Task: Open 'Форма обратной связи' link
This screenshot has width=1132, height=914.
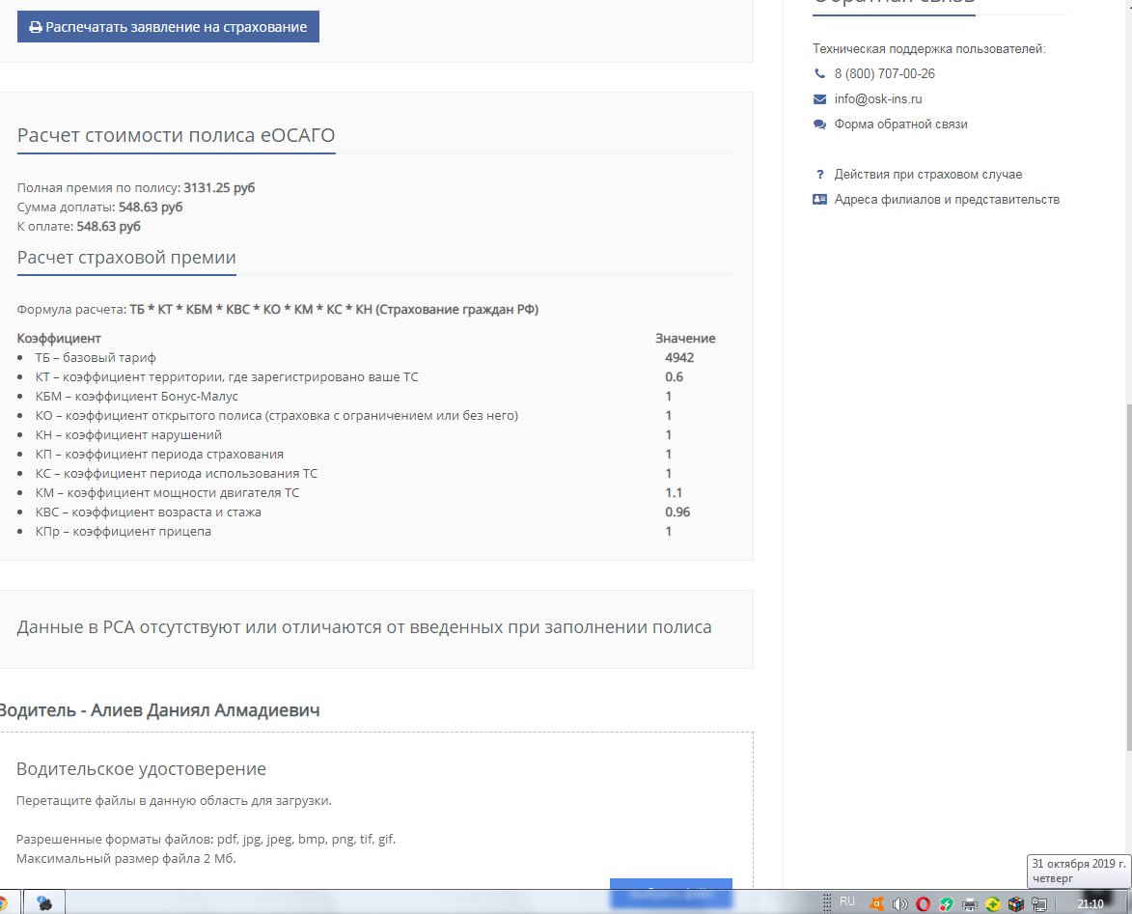Action: [900, 124]
